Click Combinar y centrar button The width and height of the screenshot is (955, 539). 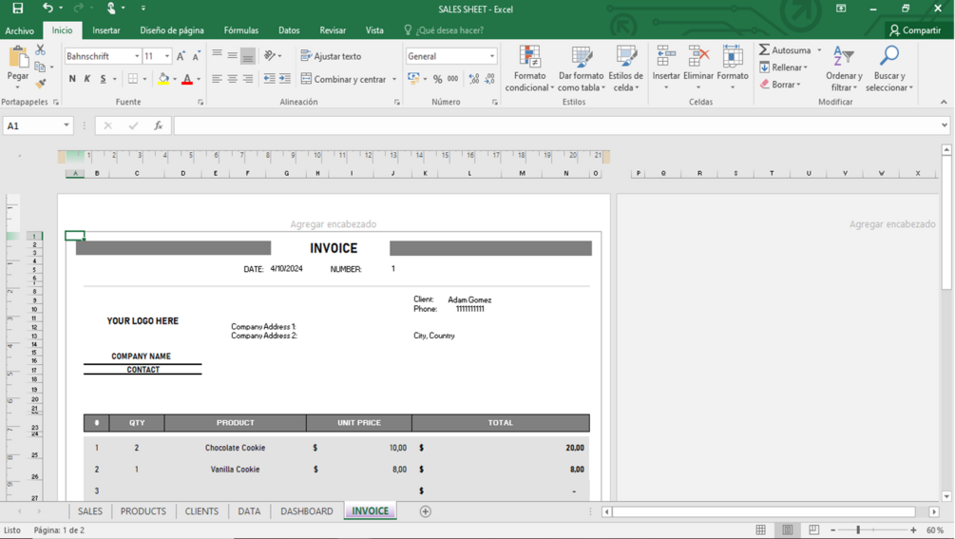(x=344, y=79)
